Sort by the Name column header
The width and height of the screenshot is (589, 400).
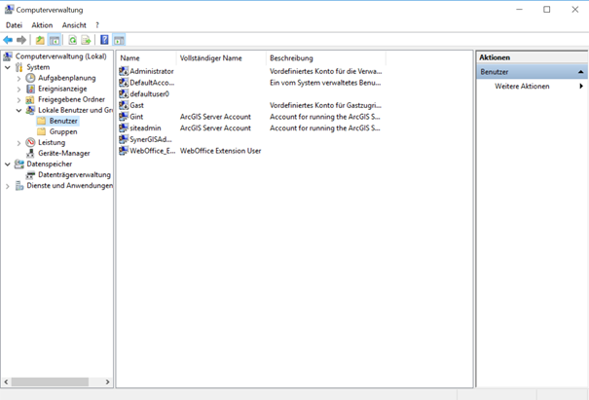pos(146,58)
